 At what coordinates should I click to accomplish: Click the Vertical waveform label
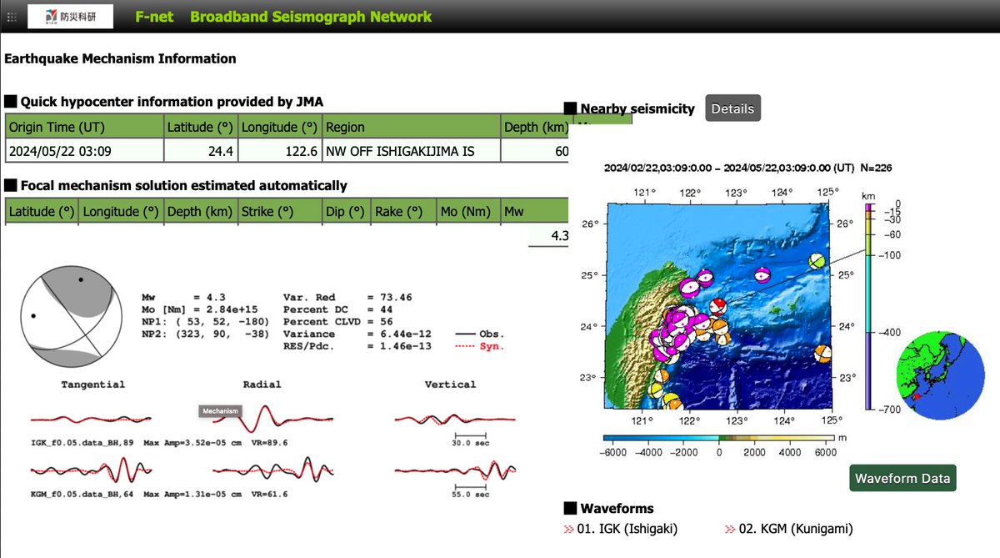(450, 385)
